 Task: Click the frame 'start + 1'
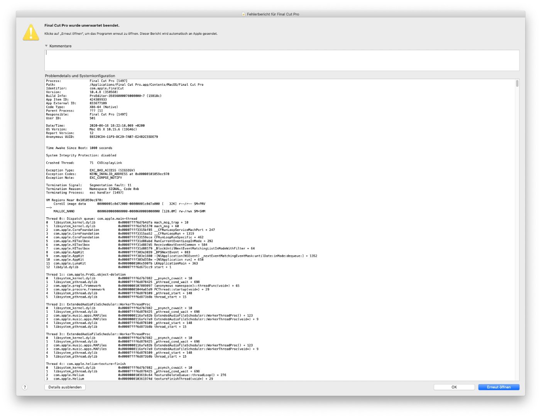(162, 267)
